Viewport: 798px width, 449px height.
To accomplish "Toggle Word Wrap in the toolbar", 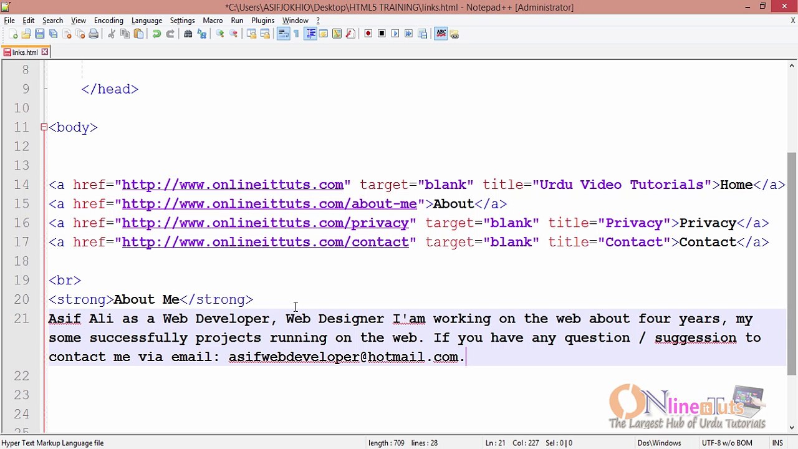I will coord(283,34).
